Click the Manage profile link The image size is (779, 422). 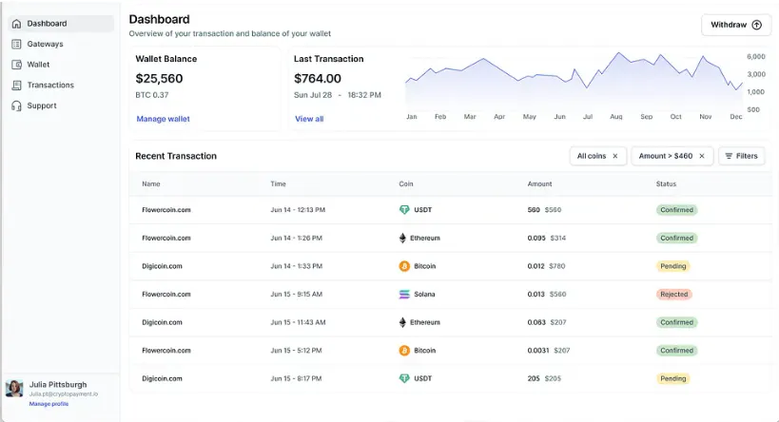(49, 404)
